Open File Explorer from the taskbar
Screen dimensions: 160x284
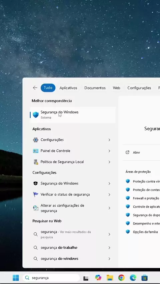(110, 278)
